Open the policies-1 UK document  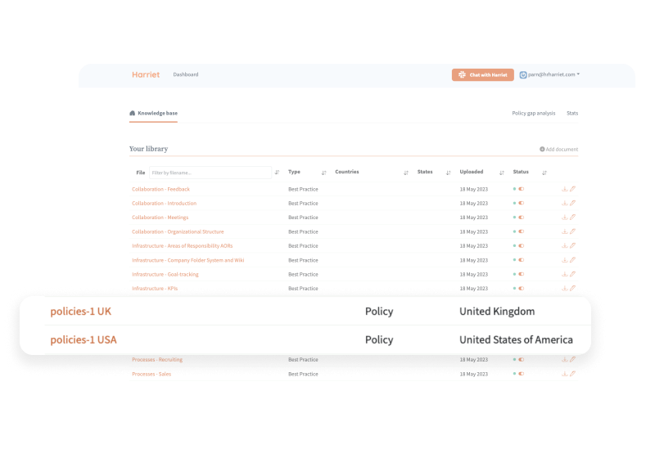click(80, 311)
